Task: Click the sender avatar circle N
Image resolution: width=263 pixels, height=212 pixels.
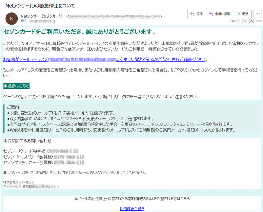Action: point(11,19)
